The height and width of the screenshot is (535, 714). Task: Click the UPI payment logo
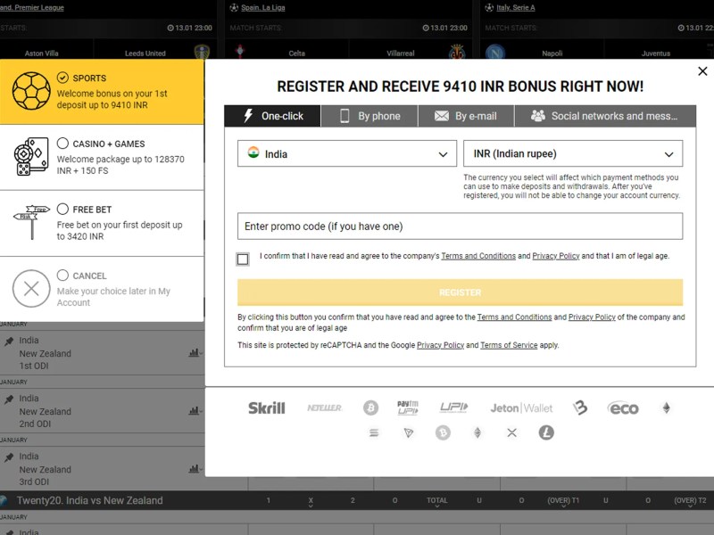click(x=453, y=407)
